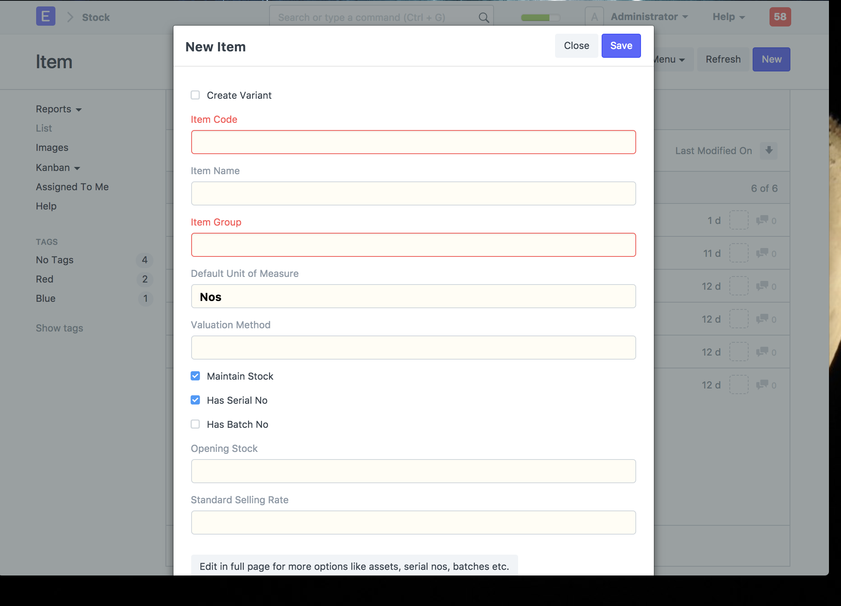Open comments via the first row's comment icon
841x606 pixels.
tap(762, 220)
